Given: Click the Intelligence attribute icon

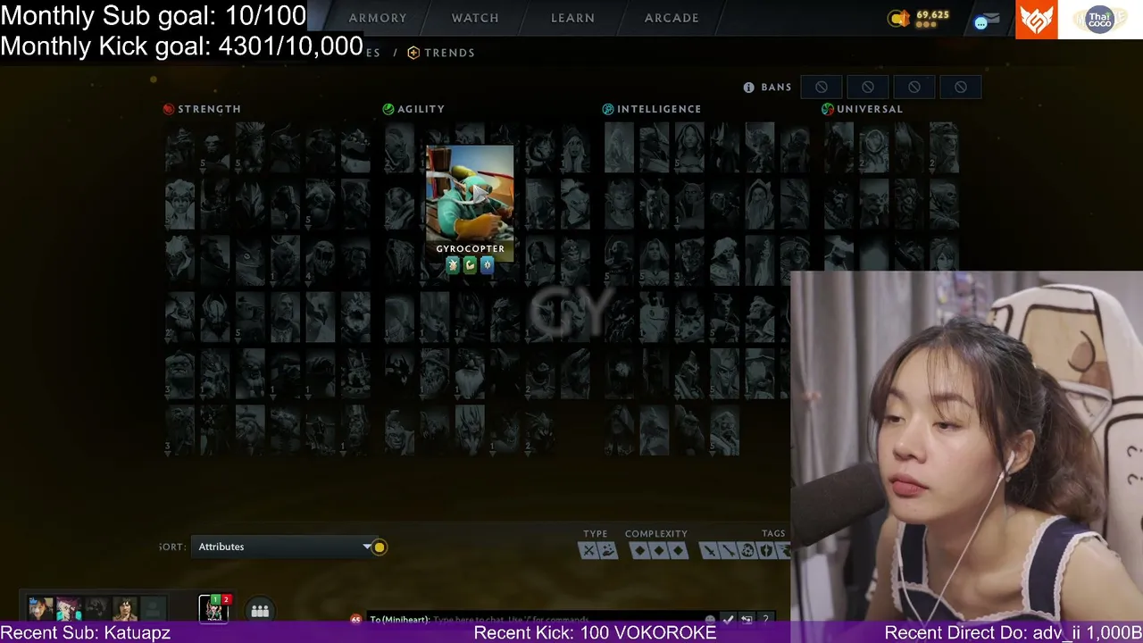Looking at the screenshot, I should 608,109.
